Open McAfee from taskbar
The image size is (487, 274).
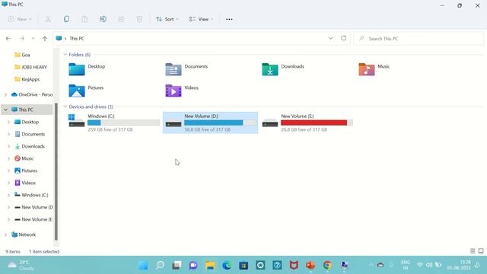[294, 266]
